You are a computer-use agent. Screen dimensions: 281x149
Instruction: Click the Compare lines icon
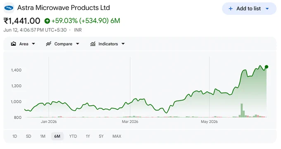49,44
